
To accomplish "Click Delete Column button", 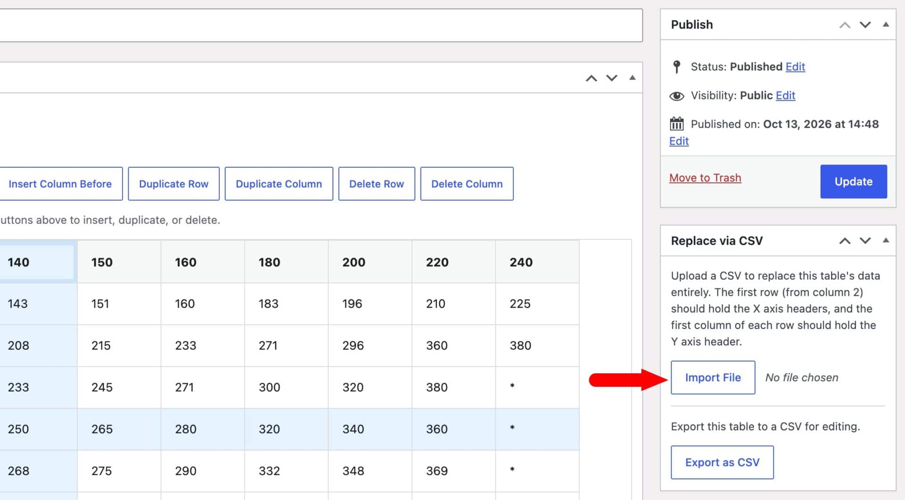I will [x=467, y=184].
